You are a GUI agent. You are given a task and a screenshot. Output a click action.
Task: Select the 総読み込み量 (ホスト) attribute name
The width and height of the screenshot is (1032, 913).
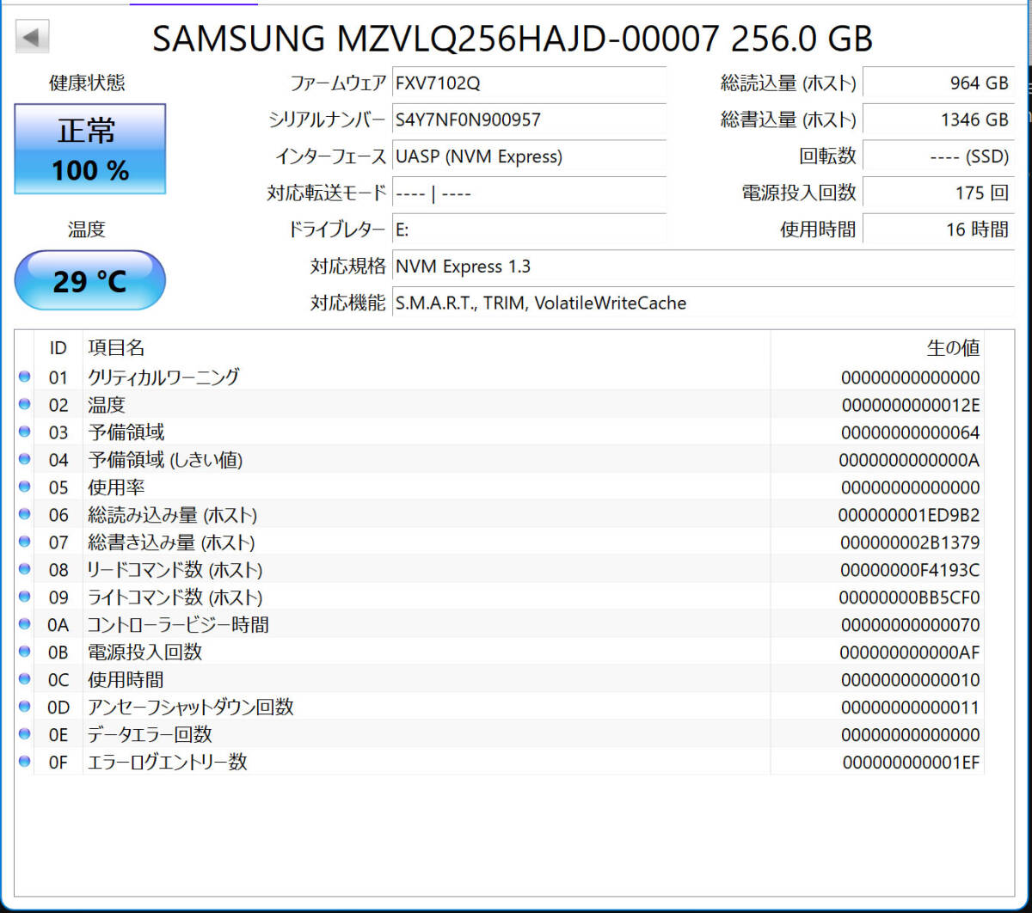point(172,515)
